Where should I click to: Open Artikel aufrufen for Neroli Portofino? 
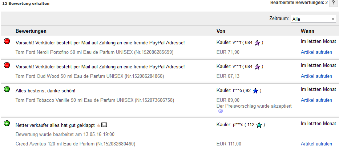click(x=316, y=52)
